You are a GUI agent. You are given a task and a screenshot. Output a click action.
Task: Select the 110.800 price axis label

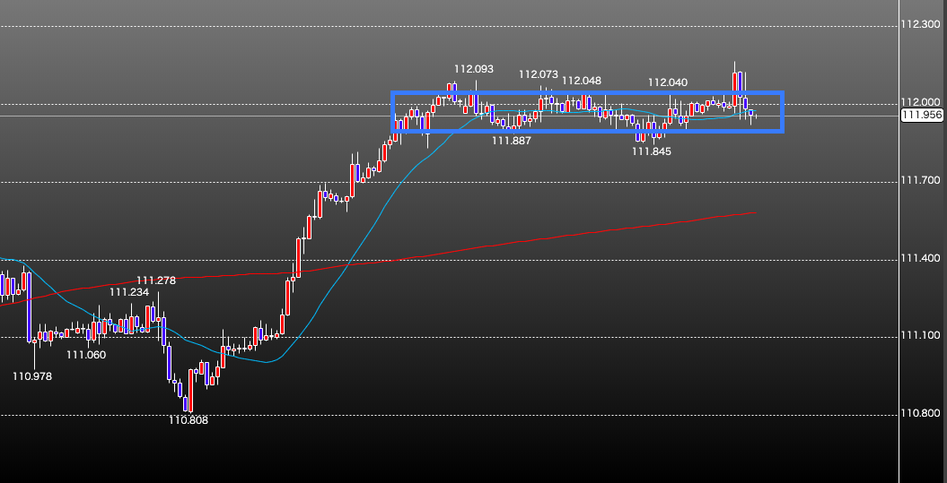[920, 413]
